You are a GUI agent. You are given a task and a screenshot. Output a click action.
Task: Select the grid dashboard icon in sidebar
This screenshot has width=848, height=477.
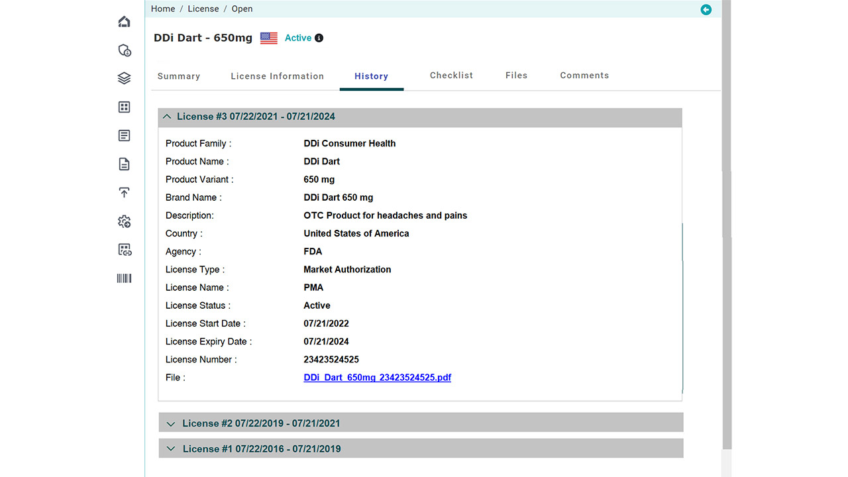(x=124, y=107)
